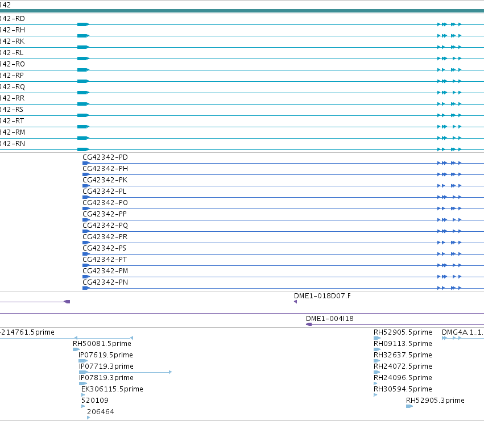The height and width of the screenshot is (421, 484).
Task: Select the IP07719.3prime EST label
Action: pyautogui.click(x=106, y=366)
